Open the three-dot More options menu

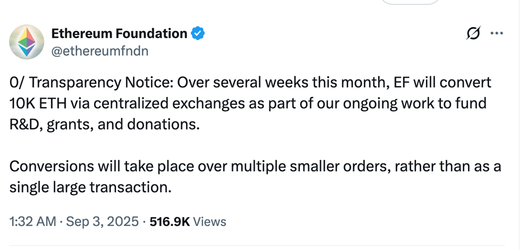pyautogui.click(x=497, y=34)
